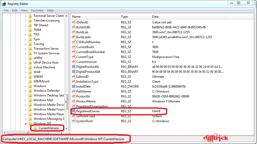This screenshot has width=257, height=144.
Task: Click the status bar registry path
Action: pos(63,139)
